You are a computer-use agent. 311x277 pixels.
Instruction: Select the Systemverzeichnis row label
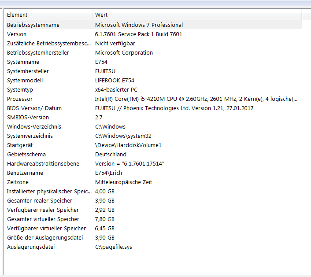click(30, 136)
